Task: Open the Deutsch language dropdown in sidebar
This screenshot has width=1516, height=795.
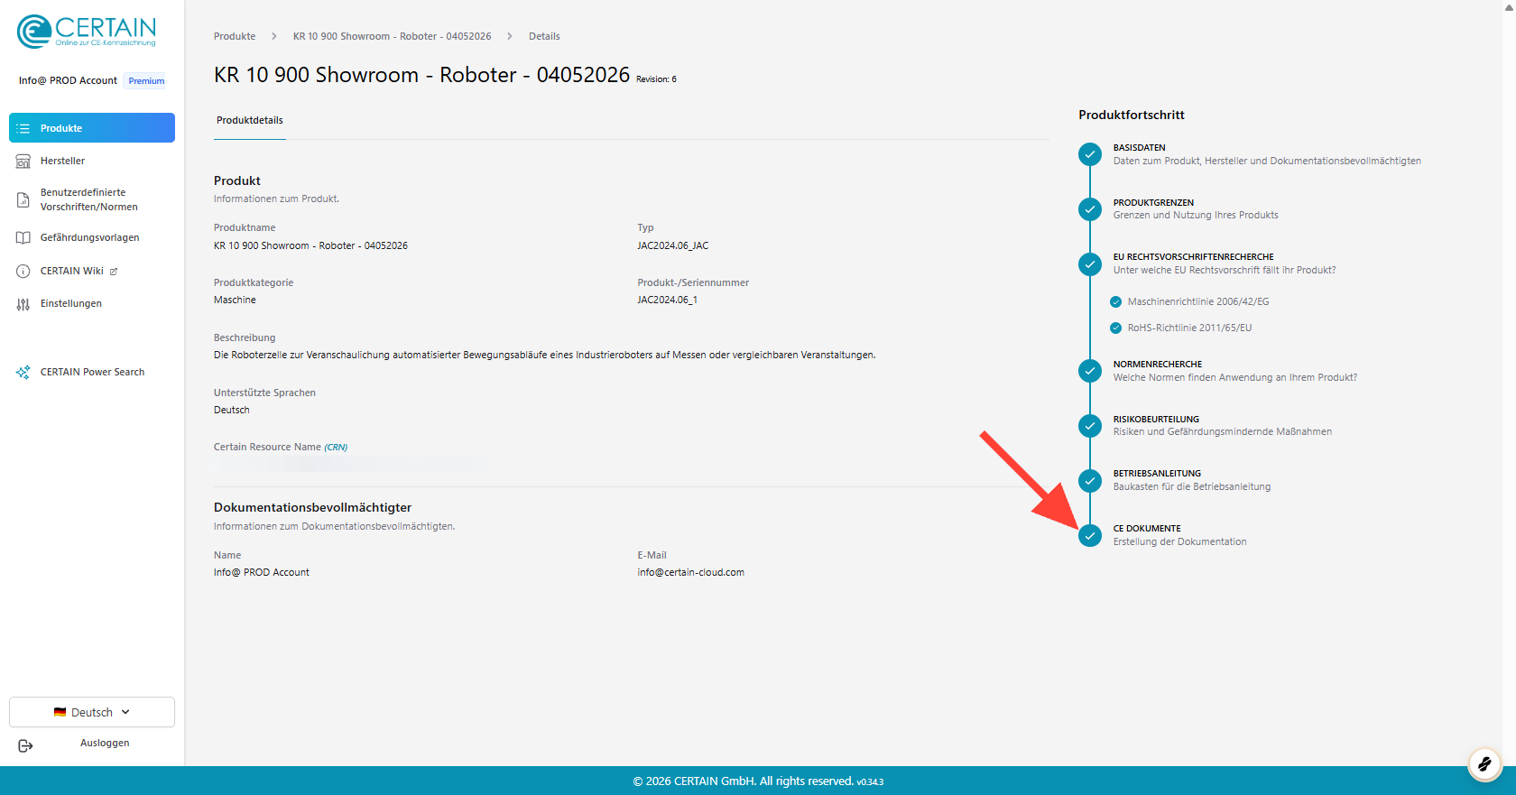Action: [x=92, y=712]
